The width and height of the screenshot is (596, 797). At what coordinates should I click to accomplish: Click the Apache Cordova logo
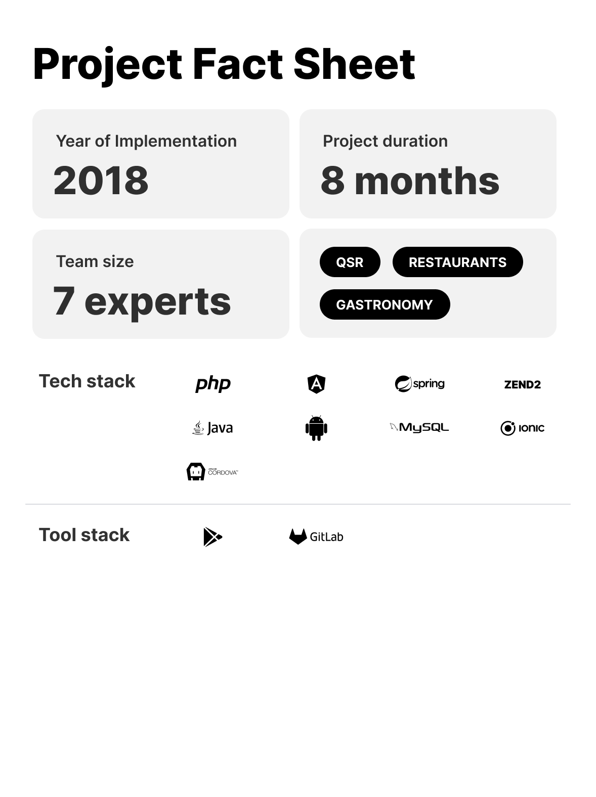212,471
